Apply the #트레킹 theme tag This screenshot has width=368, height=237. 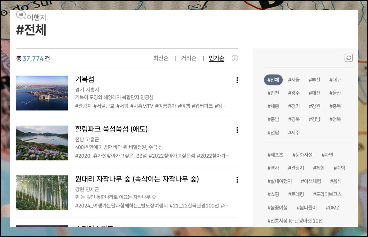pos(296,194)
